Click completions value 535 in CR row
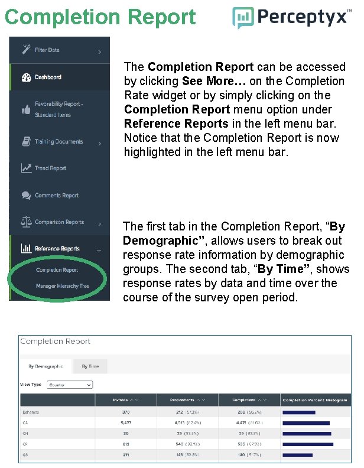Viewport: 364px width, 468px height. click(241, 444)
